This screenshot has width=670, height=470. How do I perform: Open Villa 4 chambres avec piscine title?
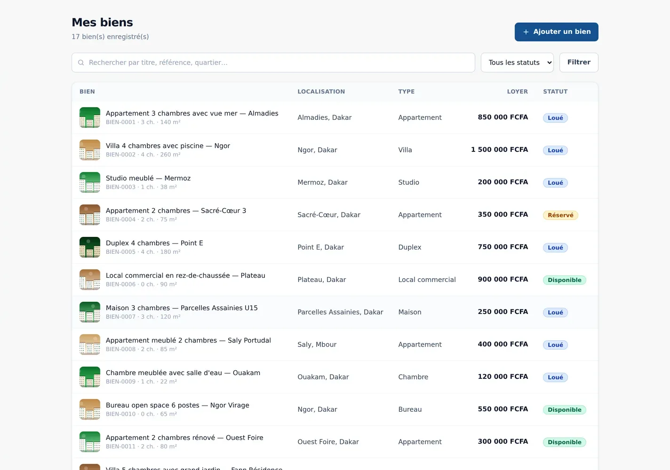click(x=168, y=146)
